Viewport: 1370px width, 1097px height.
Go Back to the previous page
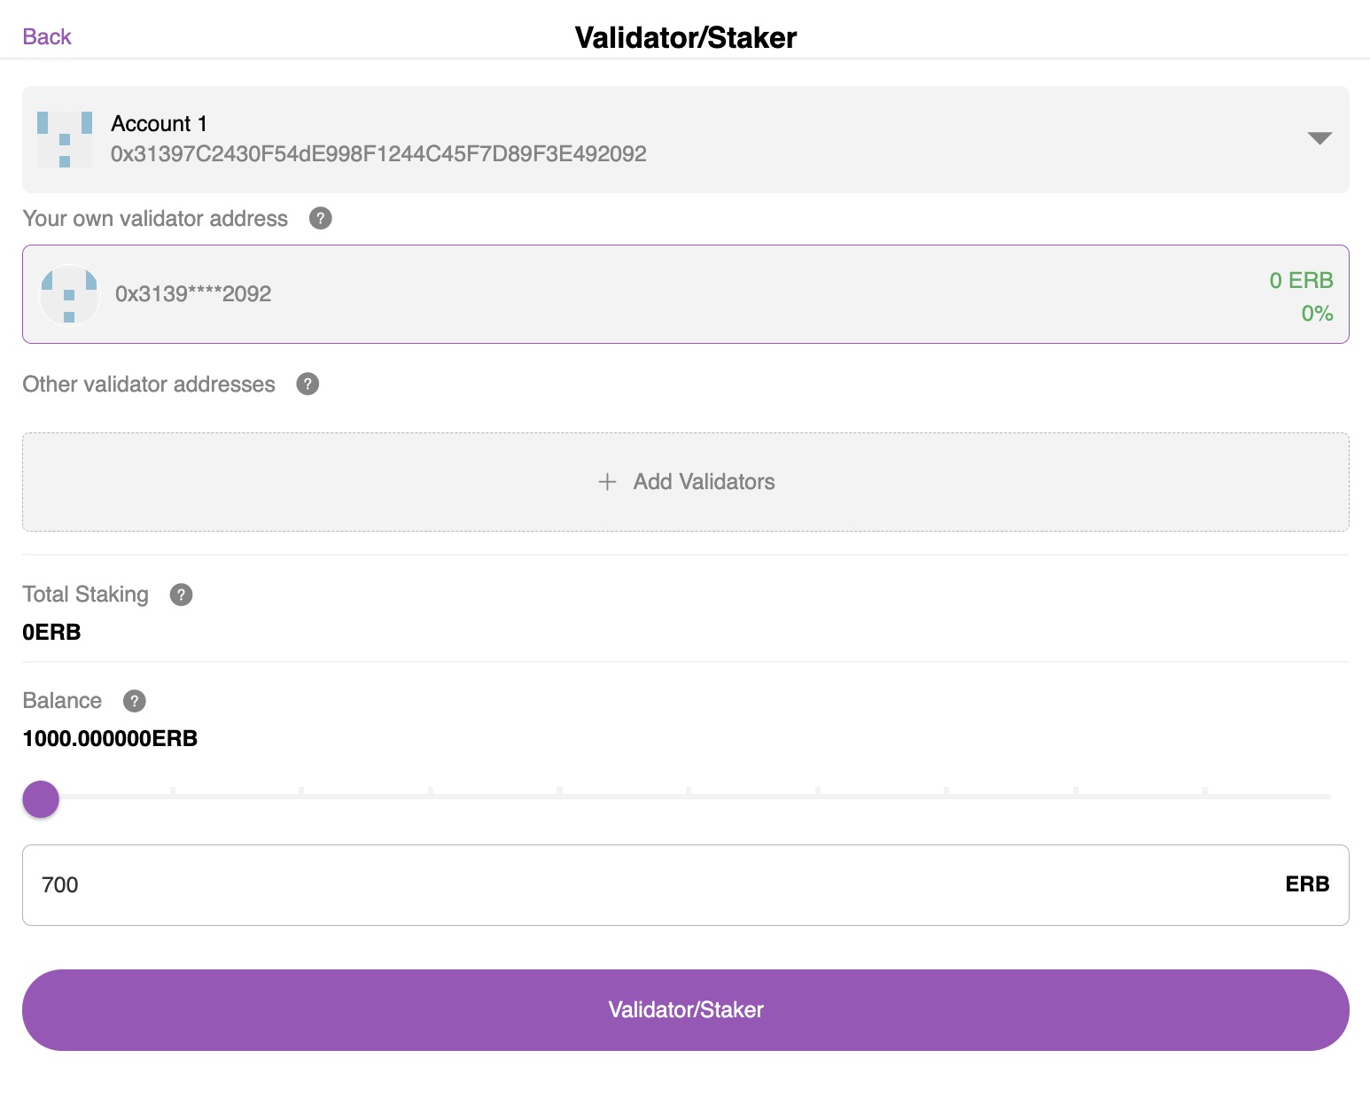click(47, 36)
